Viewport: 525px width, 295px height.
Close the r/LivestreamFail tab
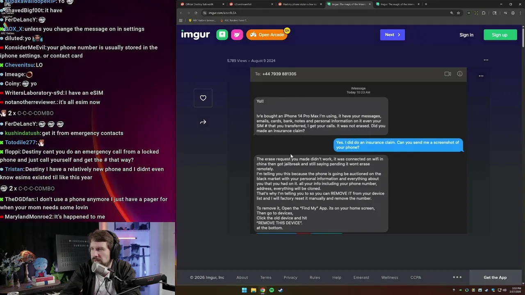click(x=272, y=4)
